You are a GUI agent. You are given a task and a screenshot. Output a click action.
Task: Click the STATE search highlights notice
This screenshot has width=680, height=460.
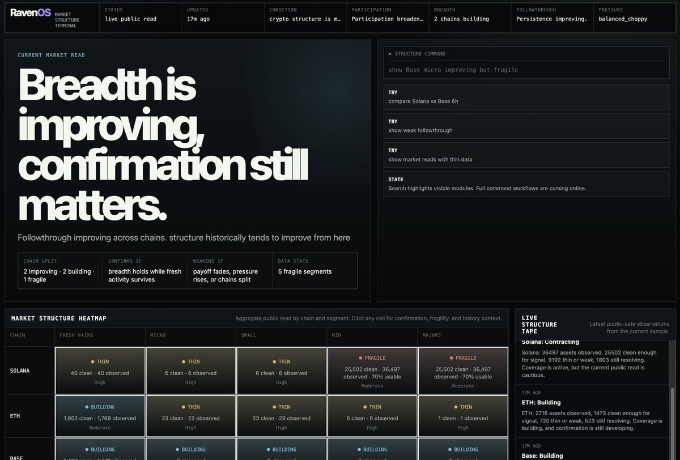click(x=526, y=184)
